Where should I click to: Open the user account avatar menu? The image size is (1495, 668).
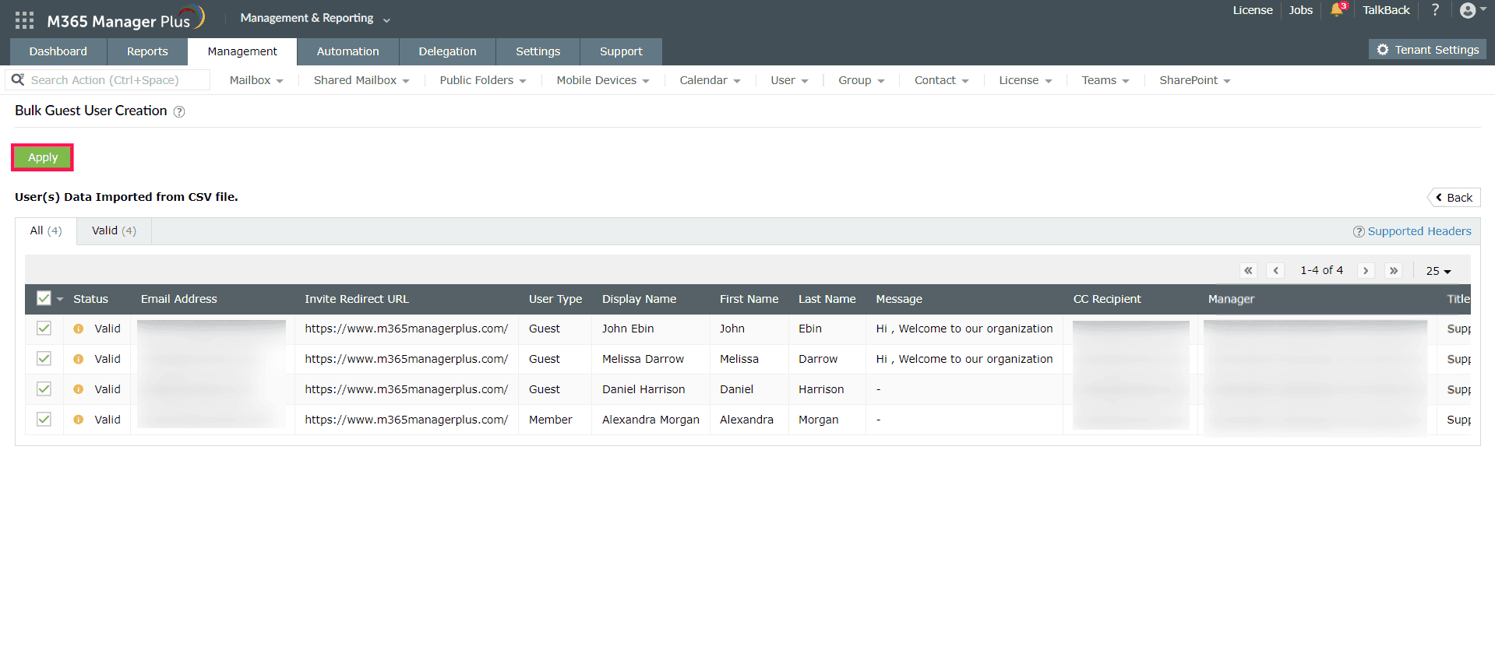pos(1472,10)
